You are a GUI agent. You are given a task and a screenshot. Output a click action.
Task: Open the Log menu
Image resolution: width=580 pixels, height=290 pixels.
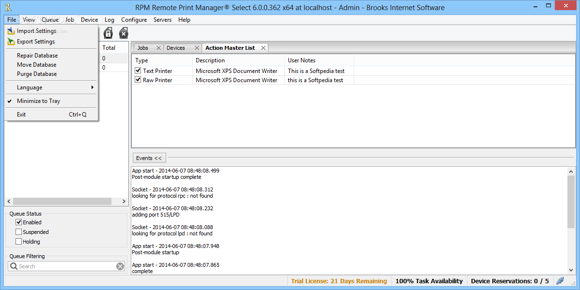click(x=110, y=20)
